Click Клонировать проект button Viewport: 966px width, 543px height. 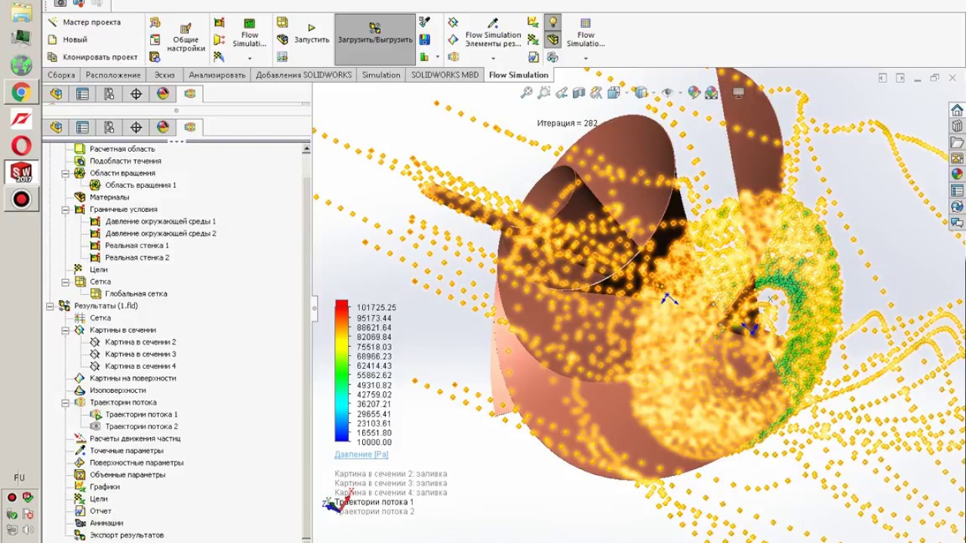[93, 57]
